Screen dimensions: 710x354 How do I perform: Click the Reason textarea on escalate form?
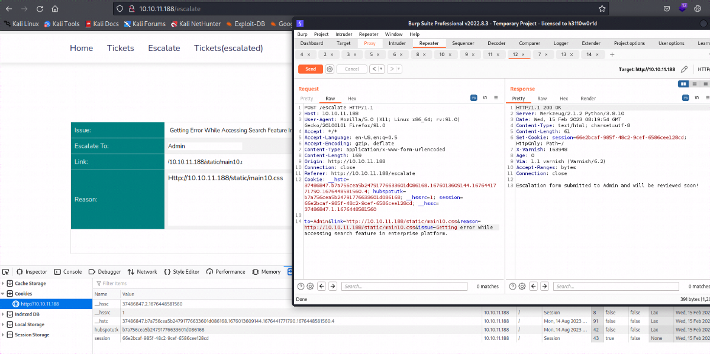230,199
